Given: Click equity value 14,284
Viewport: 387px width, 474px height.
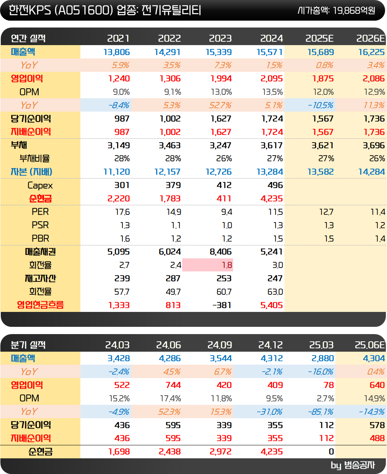Looking at the screenshot, I should point(371,172).
